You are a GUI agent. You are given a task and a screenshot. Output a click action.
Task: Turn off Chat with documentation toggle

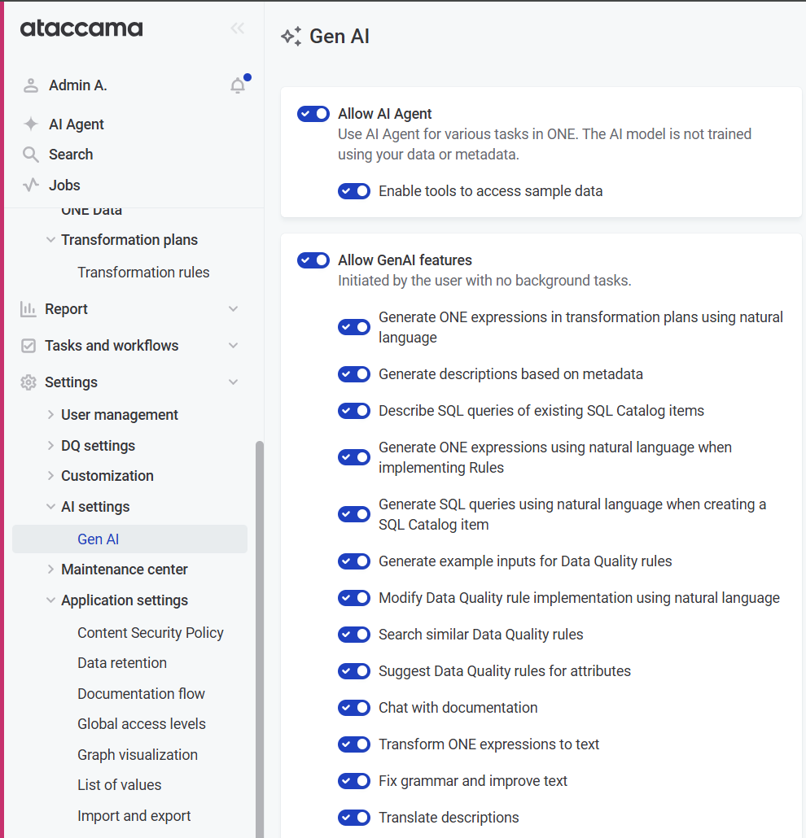pos(354,708)
